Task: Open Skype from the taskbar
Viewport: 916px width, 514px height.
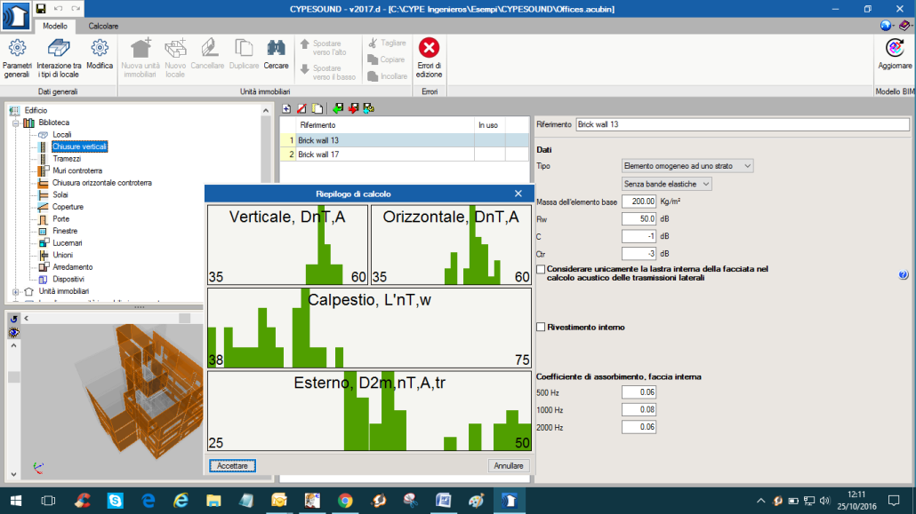Action: [x=115, y=501]
